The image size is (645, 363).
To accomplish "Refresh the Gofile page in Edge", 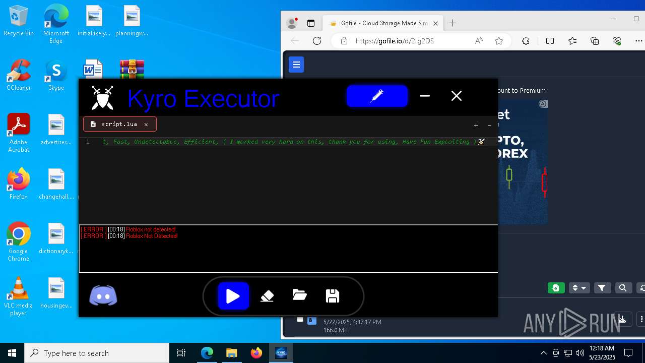I will [x=317, y=41].
